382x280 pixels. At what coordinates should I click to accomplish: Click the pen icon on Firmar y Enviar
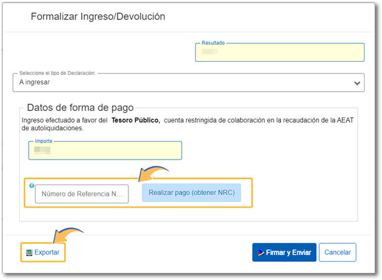pyautogui.click(x=260, y=253)
